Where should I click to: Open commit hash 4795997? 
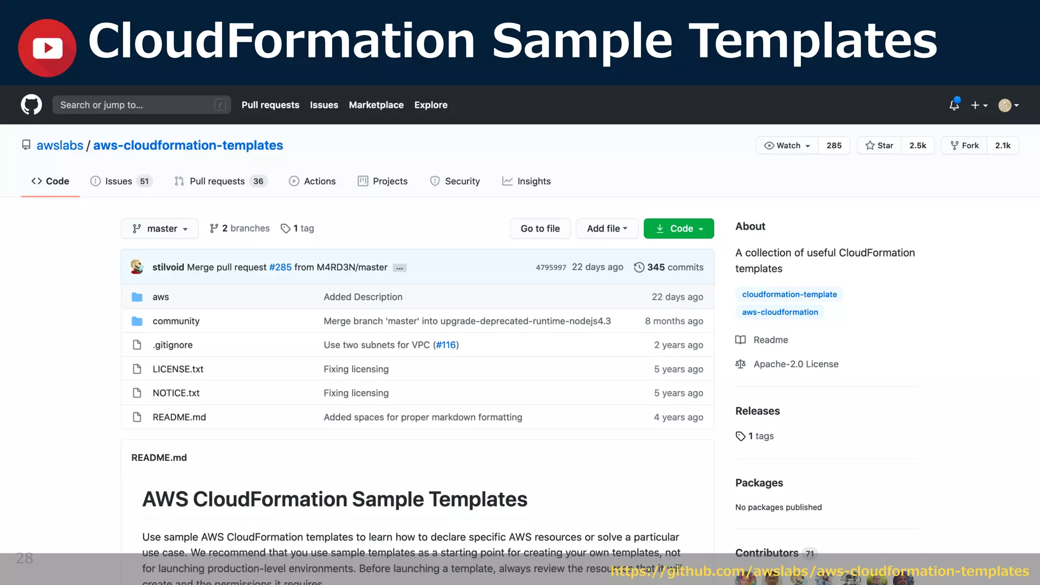(550, 267)
